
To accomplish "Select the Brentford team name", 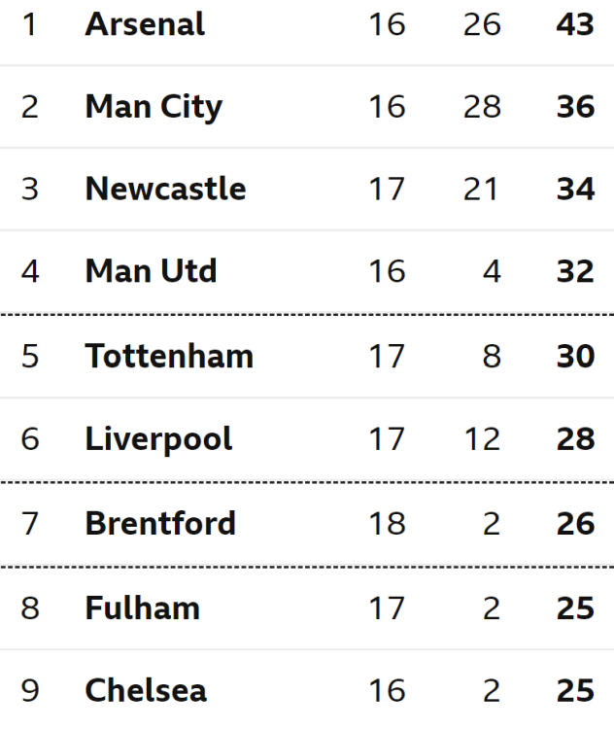I will click(x=160, y=524).
